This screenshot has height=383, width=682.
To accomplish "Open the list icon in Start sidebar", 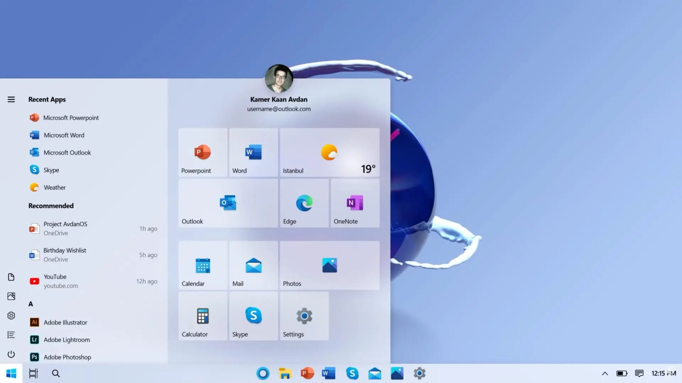I will [11, 335].
